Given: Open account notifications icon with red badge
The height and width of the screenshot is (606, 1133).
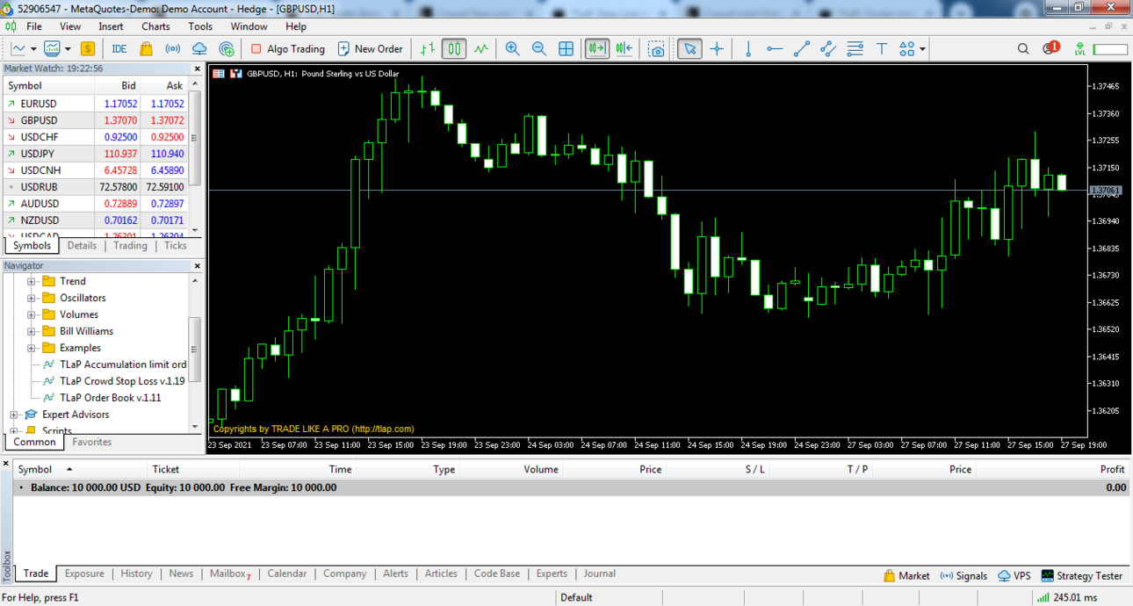Looking at the screenshot, I should (1050, 48).
